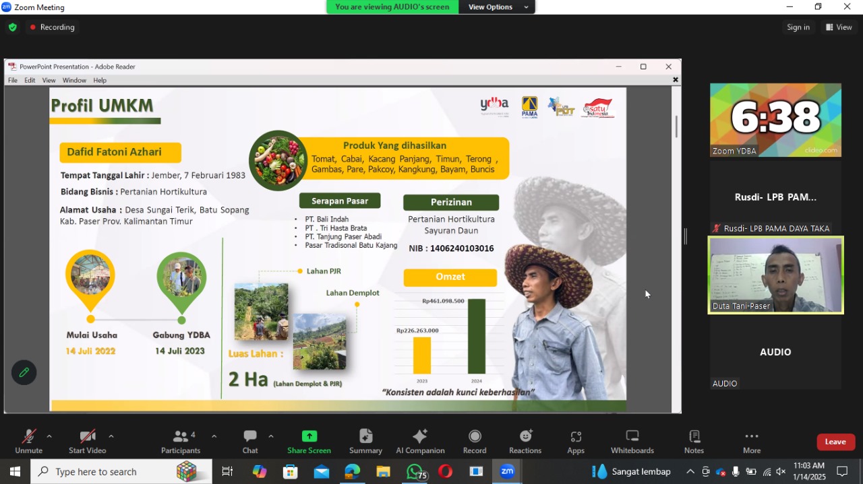Click the Share Screen icon
The width and height of the screenshot is (863, 484).
pos(309,437)
